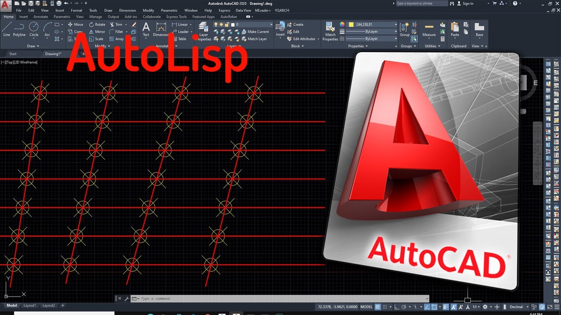Open the AutoCAD application menu logo
The image size is (561, 315).
click(x=6, y=6)
